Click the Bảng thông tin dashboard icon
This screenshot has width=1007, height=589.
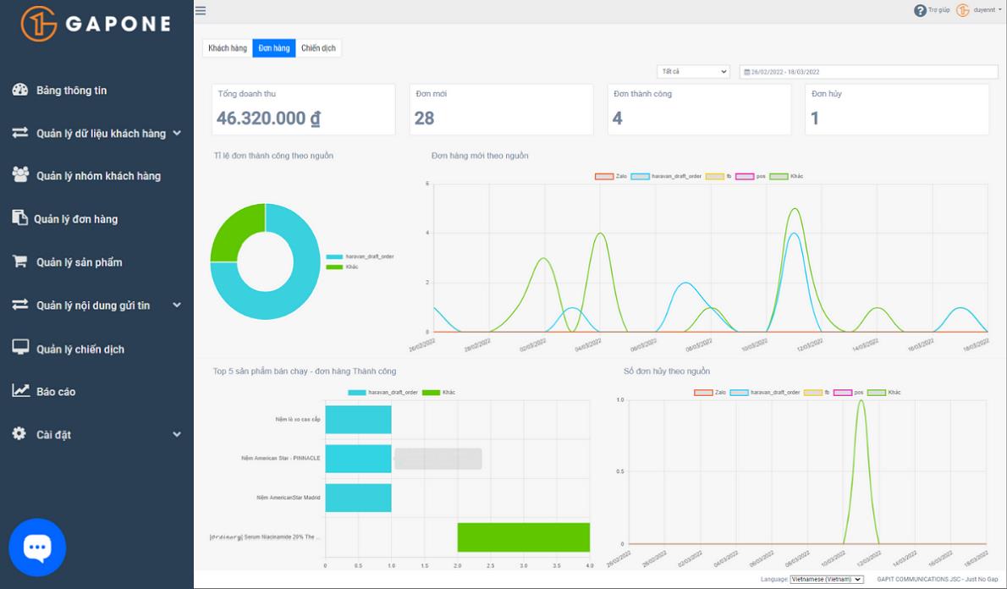coord(20,90)
